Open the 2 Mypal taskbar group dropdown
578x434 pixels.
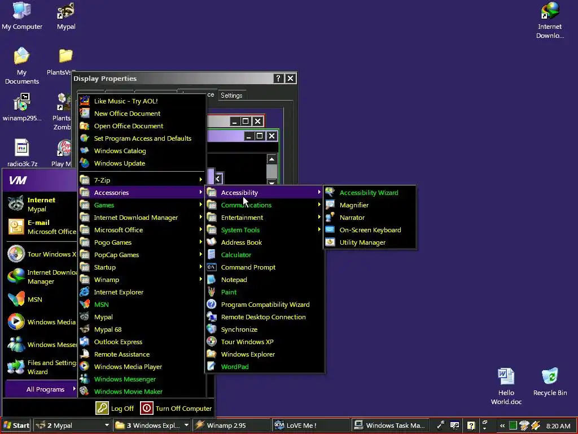pos(107,425)
